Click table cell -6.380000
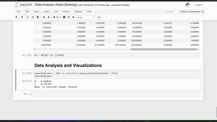The image size is (217, 122). (x=137, y=27)
